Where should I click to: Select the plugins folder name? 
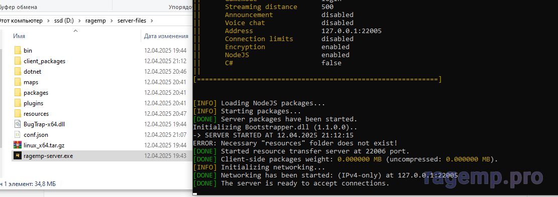pos(34,103)
